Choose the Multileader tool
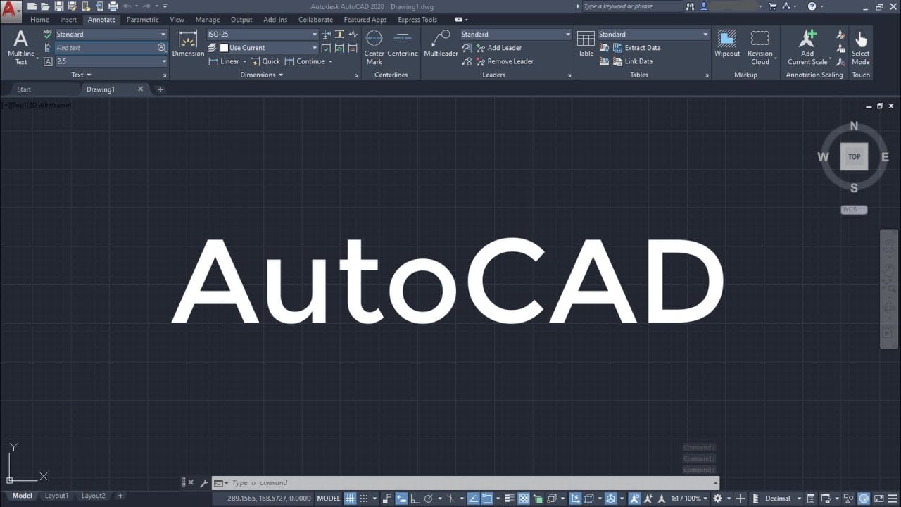 (441, 44)
